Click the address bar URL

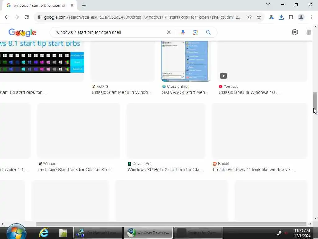[143, 17]
